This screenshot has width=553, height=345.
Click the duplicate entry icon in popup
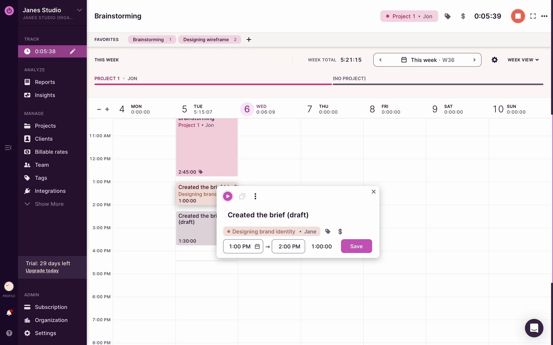pos(242,196)
